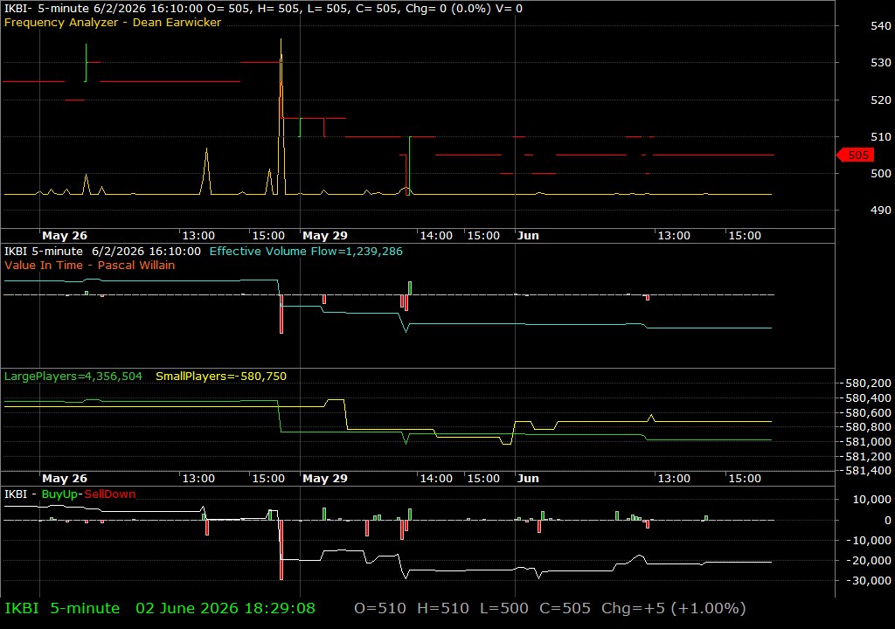This screenshot has width=895, height=629.
Task: Click the red 505 price marker
Action: [856, 156]
